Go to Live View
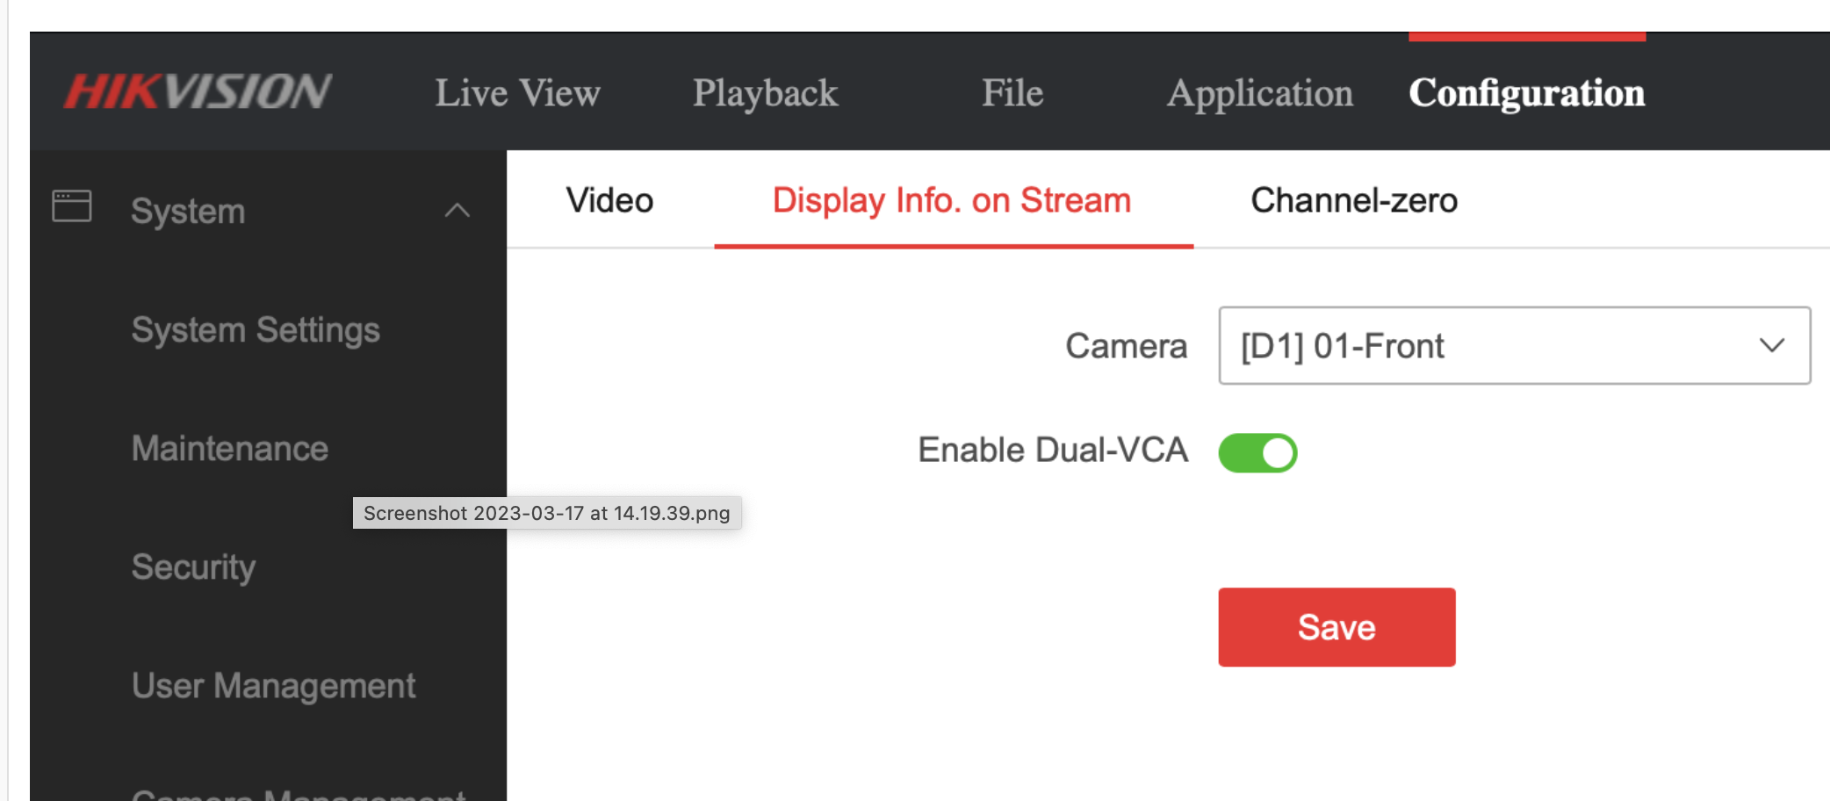The image size is (1830, 801). [517, 93]
